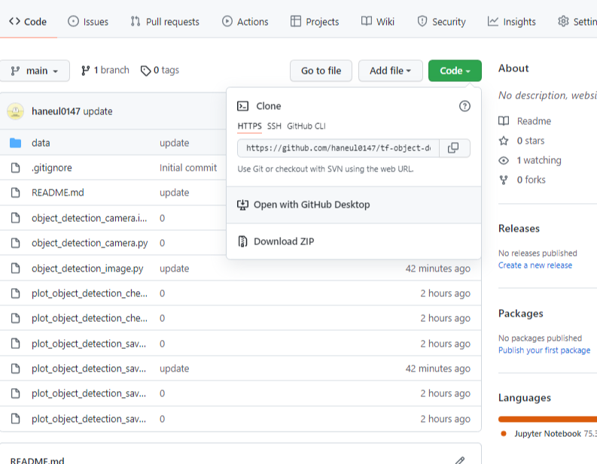Click the folder icon beside data

tap(15, 143)
